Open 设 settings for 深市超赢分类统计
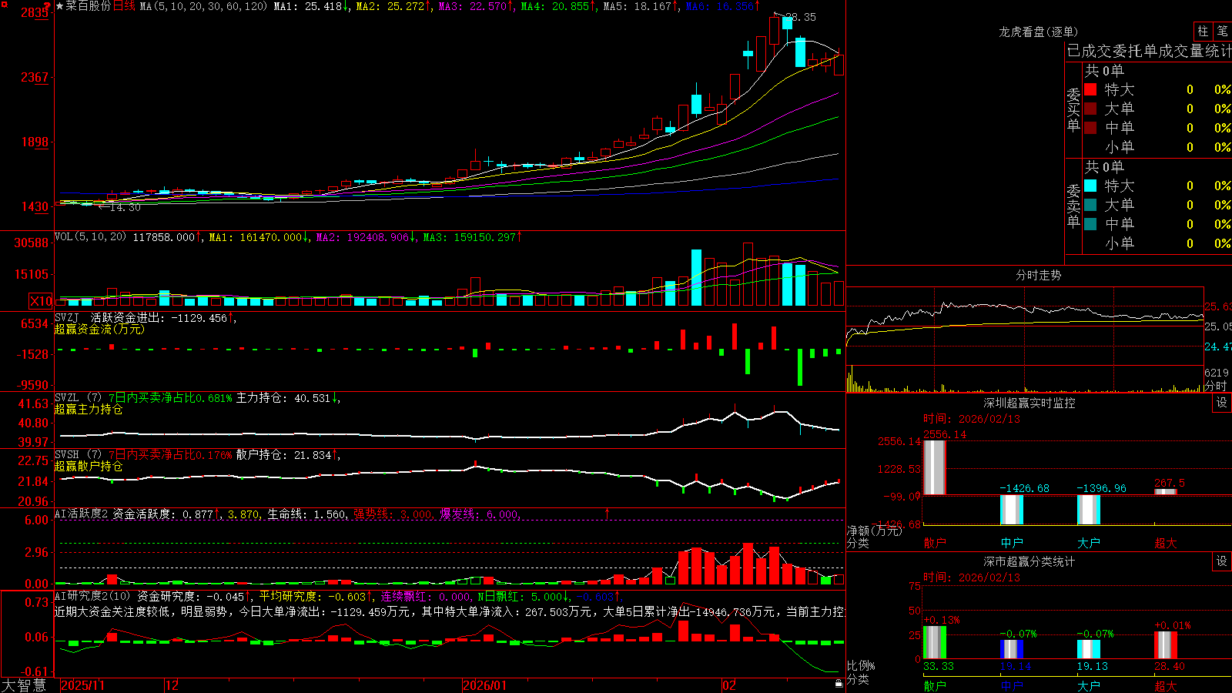1232x693 pixels. click(x=1222, y=561)
